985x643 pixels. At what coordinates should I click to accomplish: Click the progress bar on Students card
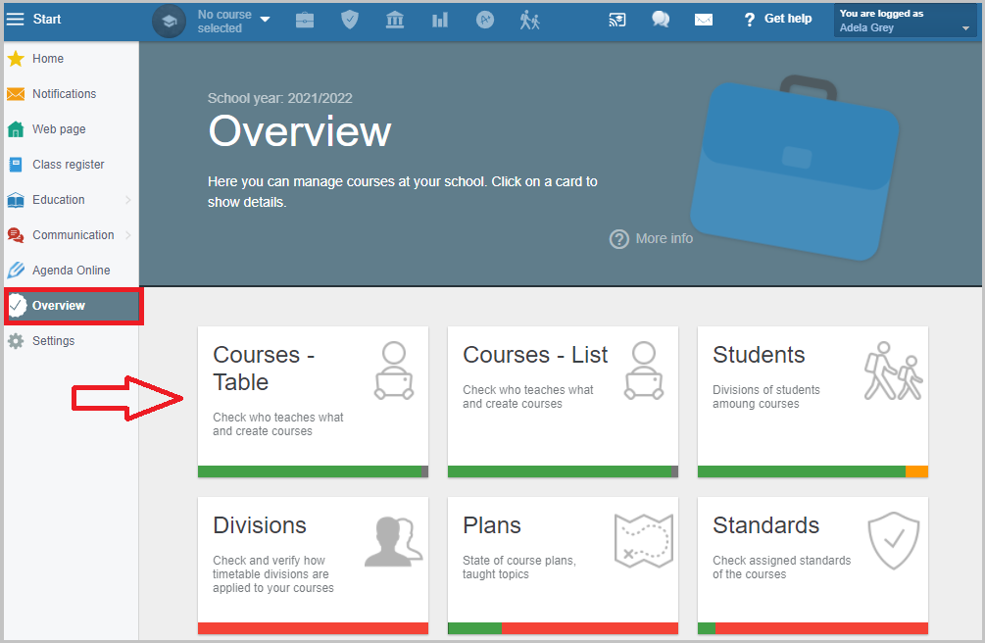click(813, 471)
